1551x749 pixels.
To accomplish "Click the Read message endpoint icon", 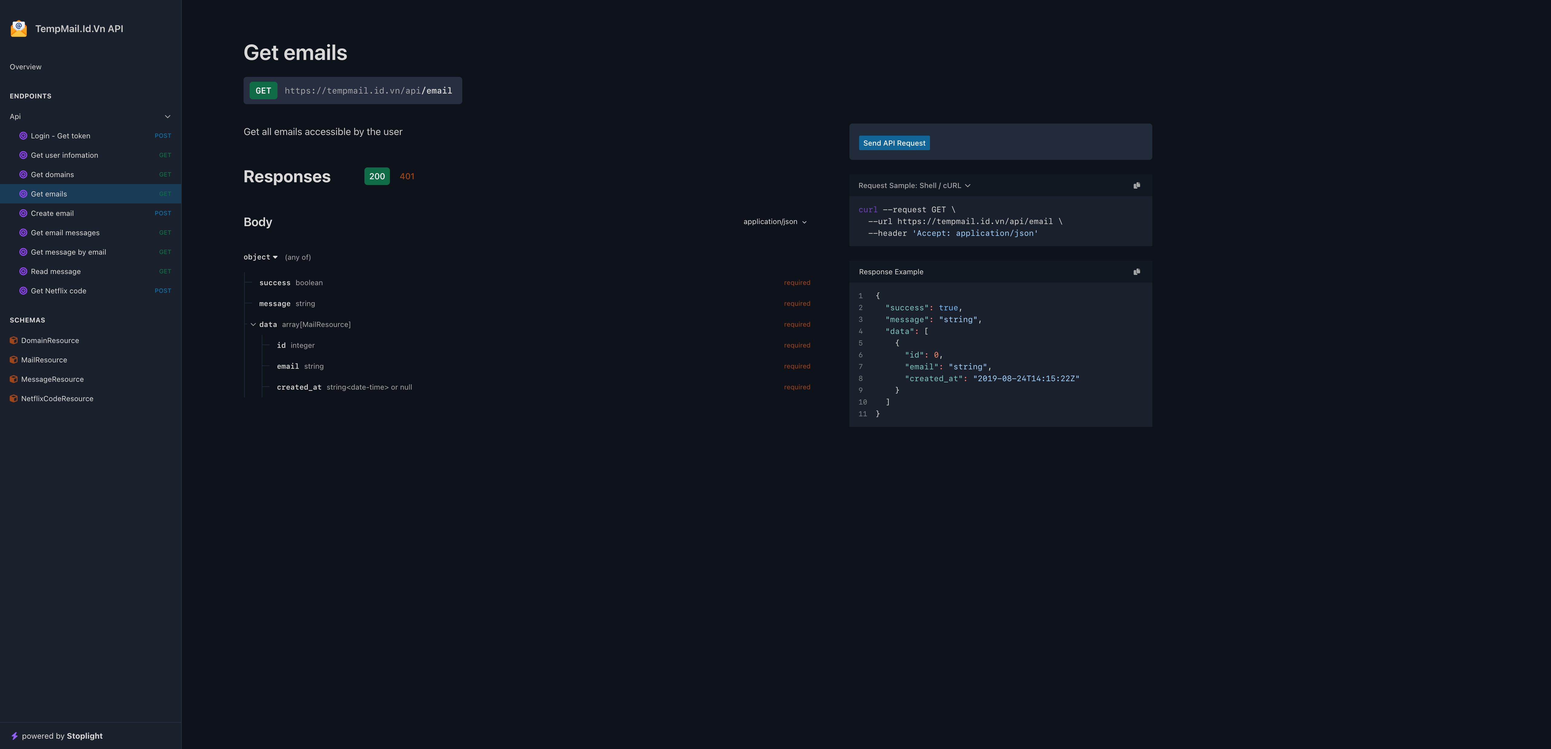I will (24, 271).
